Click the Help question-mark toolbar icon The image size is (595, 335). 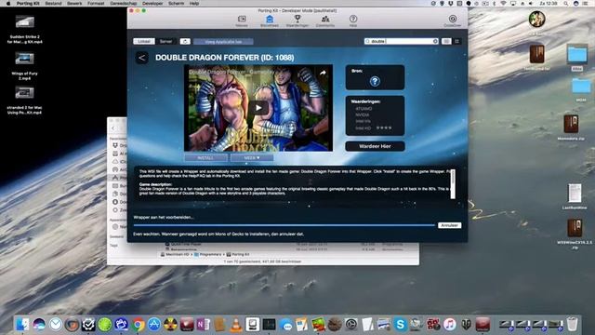tap(353, 20)
